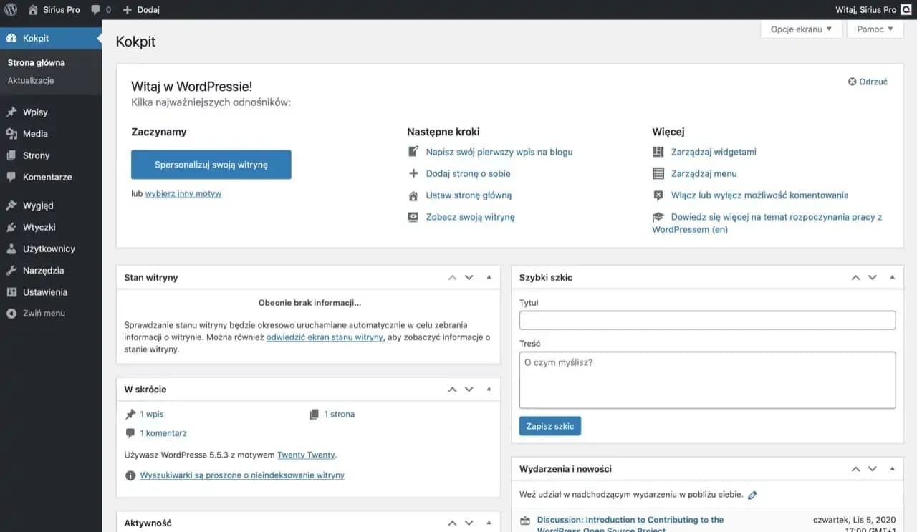Click inside the Tytuł input field
This screenshot has height=532, width=917.
pos(707,319)
